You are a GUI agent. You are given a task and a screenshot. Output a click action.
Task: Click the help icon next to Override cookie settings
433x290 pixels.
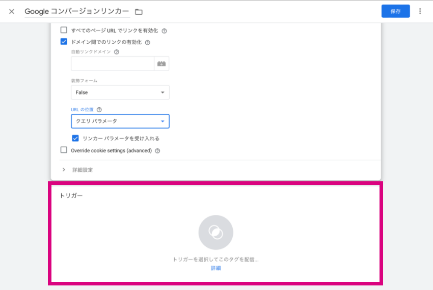coord(157,151)
